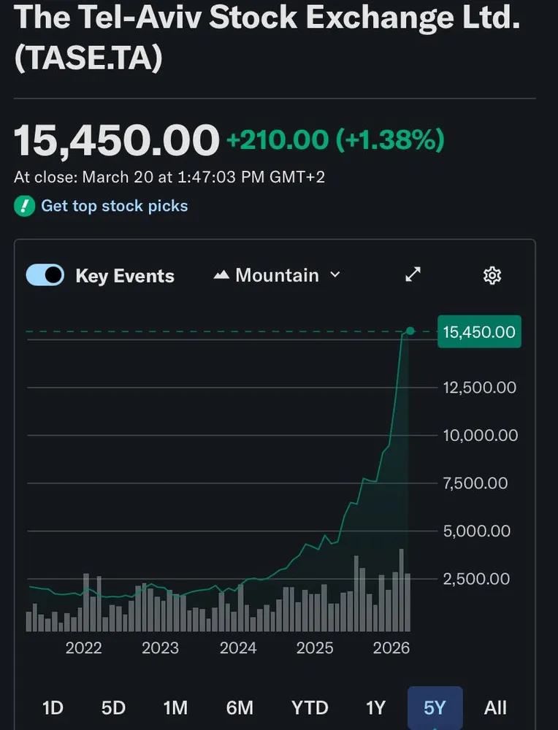The width and height of the screenshot is (558, 730).
Task: Select the 5D time range
Action: click(113, 707)
